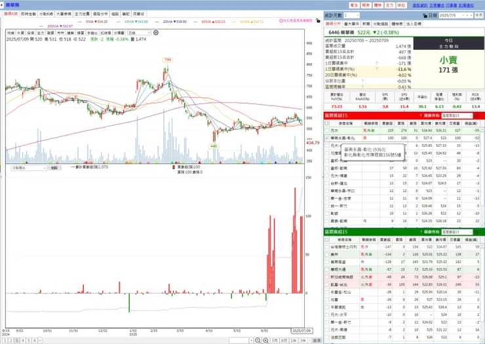Click the window icon left of title
This screenshot has height=344, width=485.
coord(2,5)
